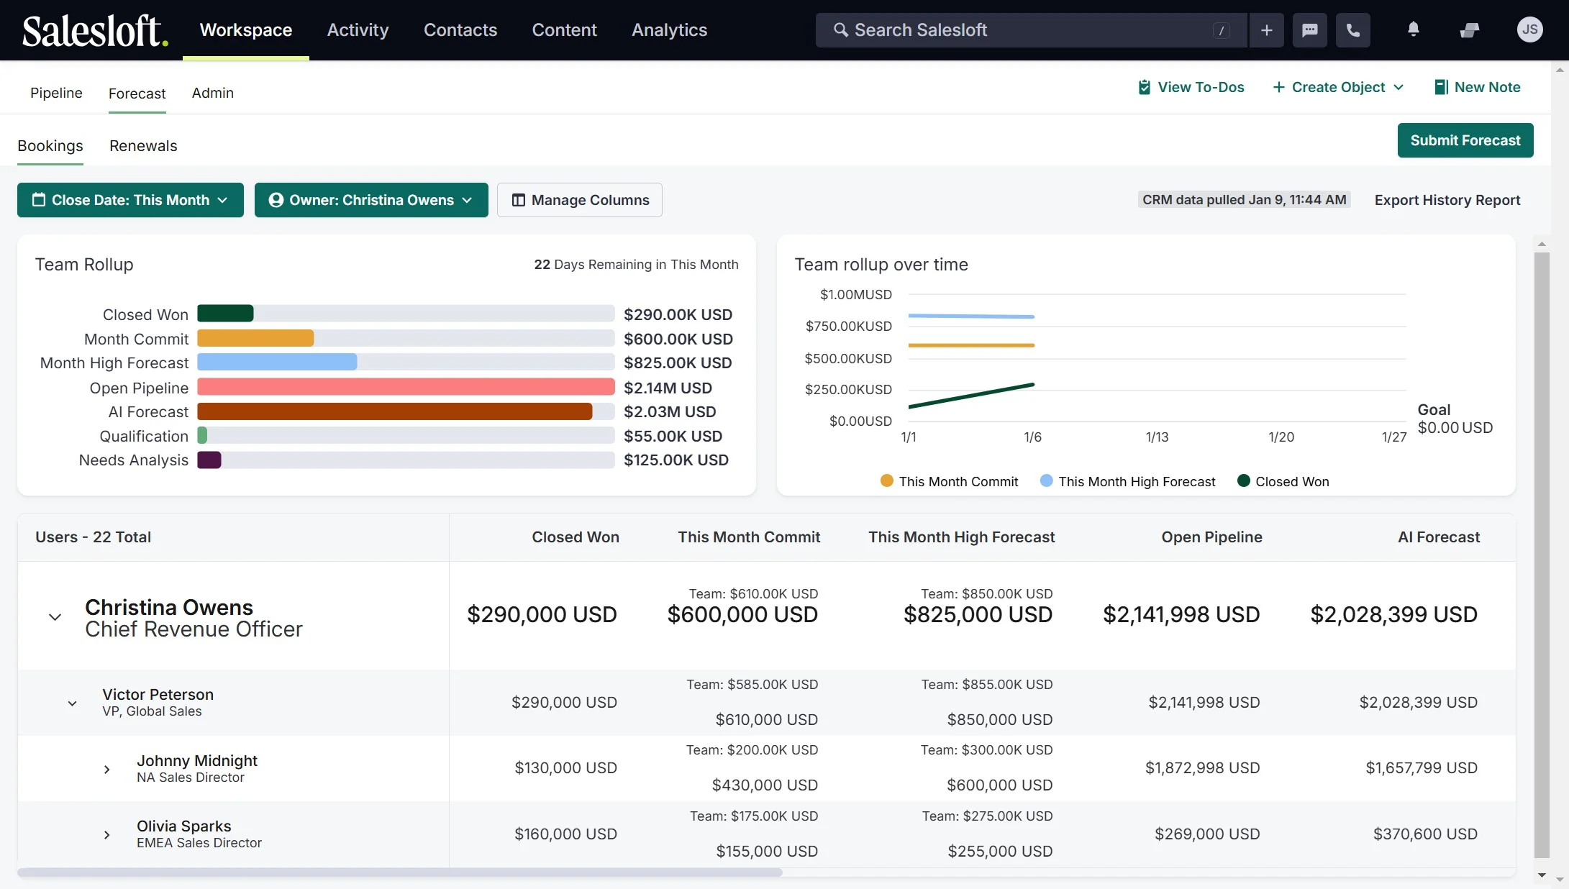Click the person icon in Owner filter
The image size is (1569, 889).
[276, 200]
